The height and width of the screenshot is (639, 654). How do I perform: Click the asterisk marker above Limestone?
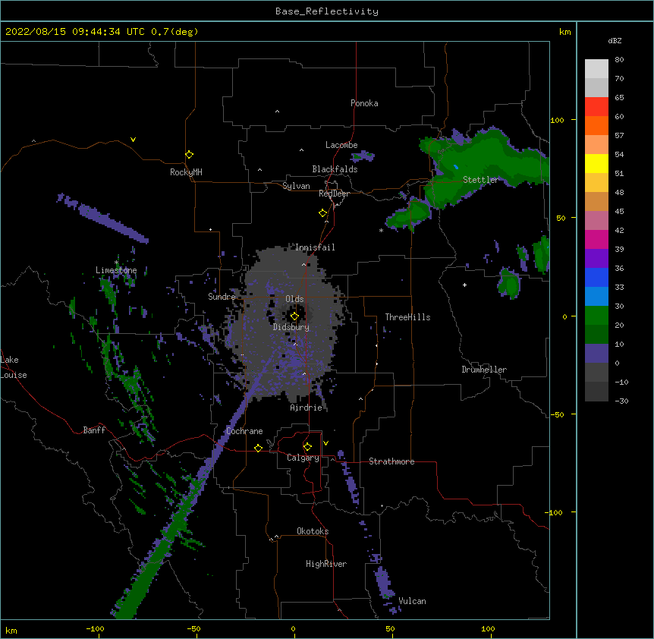(x=116, y=263)
